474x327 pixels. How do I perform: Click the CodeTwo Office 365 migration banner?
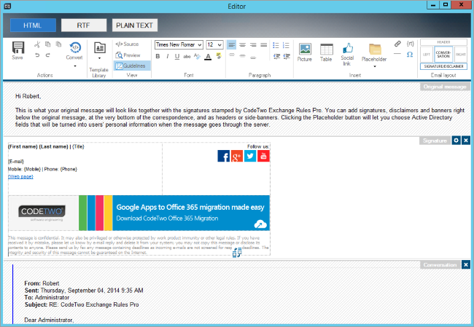[139, 213]
